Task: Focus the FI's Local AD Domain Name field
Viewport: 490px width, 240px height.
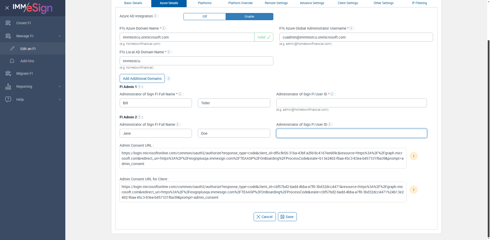Action: tap(196, 61)
